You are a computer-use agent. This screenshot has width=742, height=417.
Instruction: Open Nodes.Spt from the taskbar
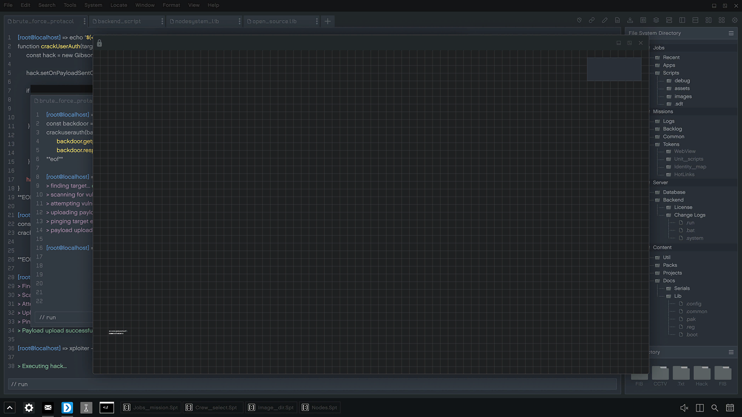point(320,407)
